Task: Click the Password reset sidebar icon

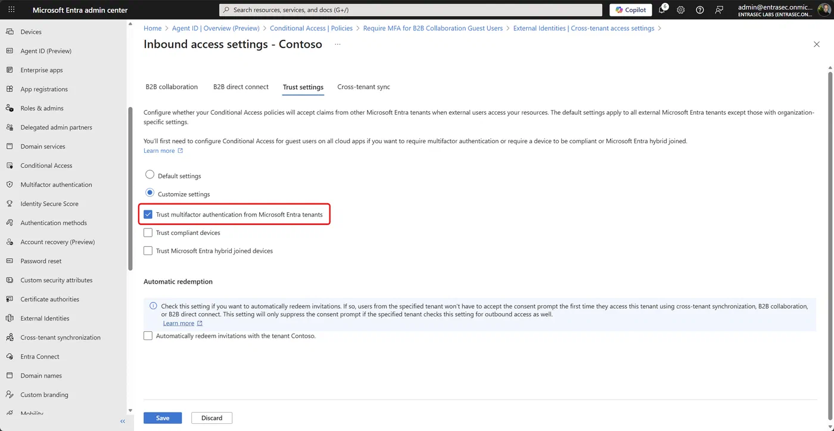Action: [10, 260]
